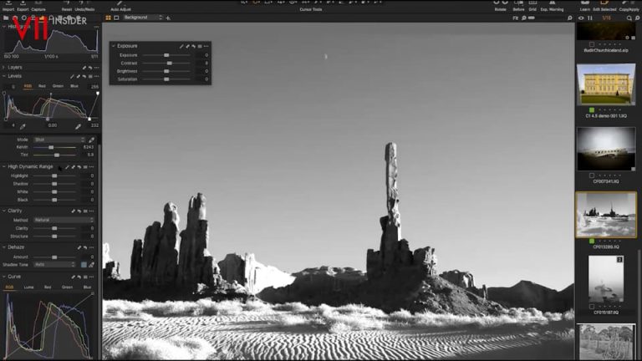Viewport: 642px width, 361px height.
Task: Click the Auto Adjust wand icon
Action: 120,3
